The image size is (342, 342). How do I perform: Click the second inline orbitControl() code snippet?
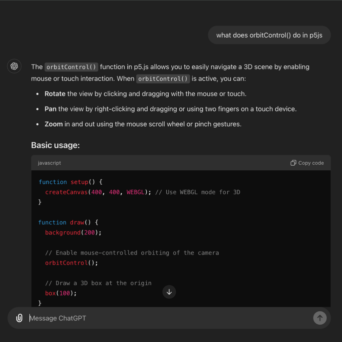click(x=163, y=79)
